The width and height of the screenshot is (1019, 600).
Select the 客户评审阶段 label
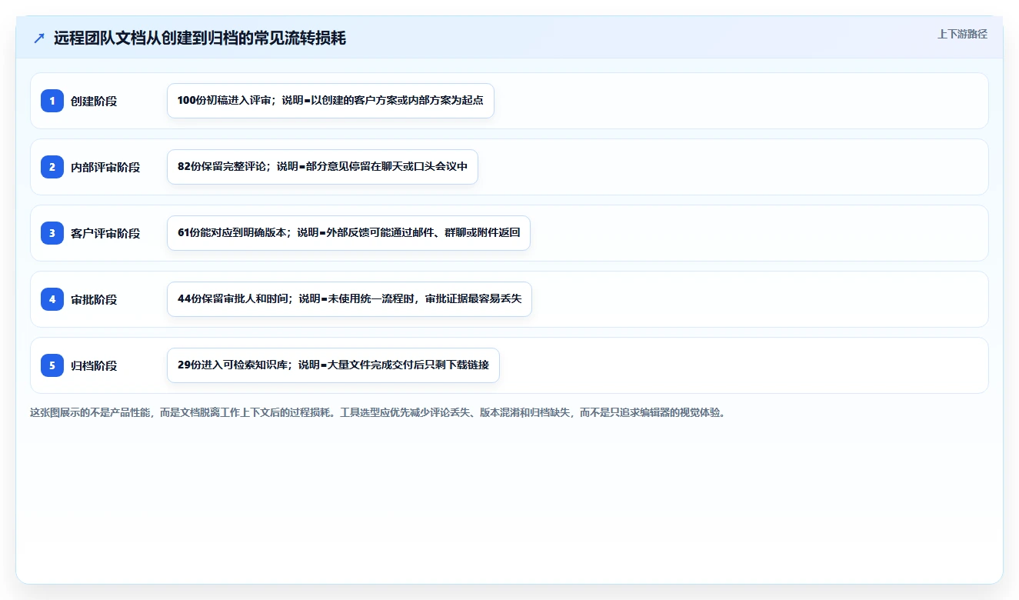pyautogui.click(x=105, y=233)
